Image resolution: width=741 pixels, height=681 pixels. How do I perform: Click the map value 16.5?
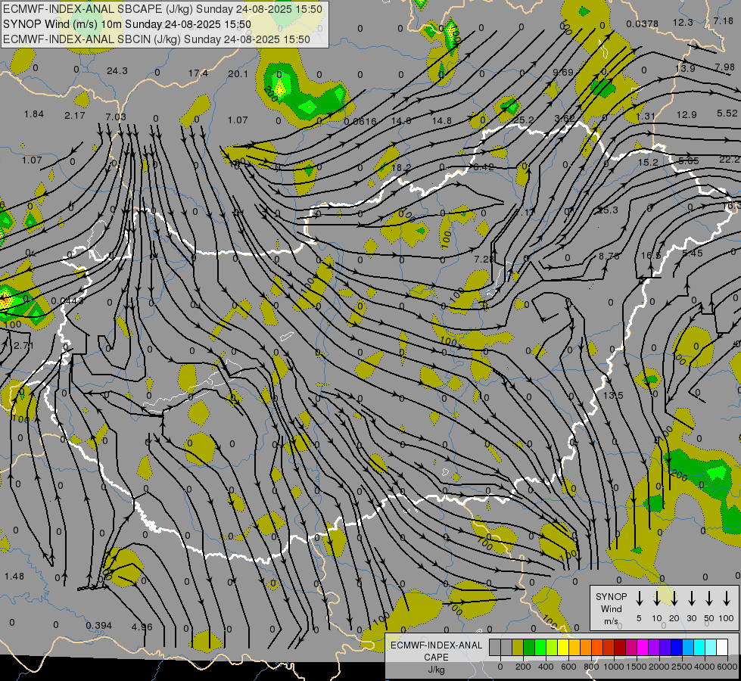(x=651, y=255)
